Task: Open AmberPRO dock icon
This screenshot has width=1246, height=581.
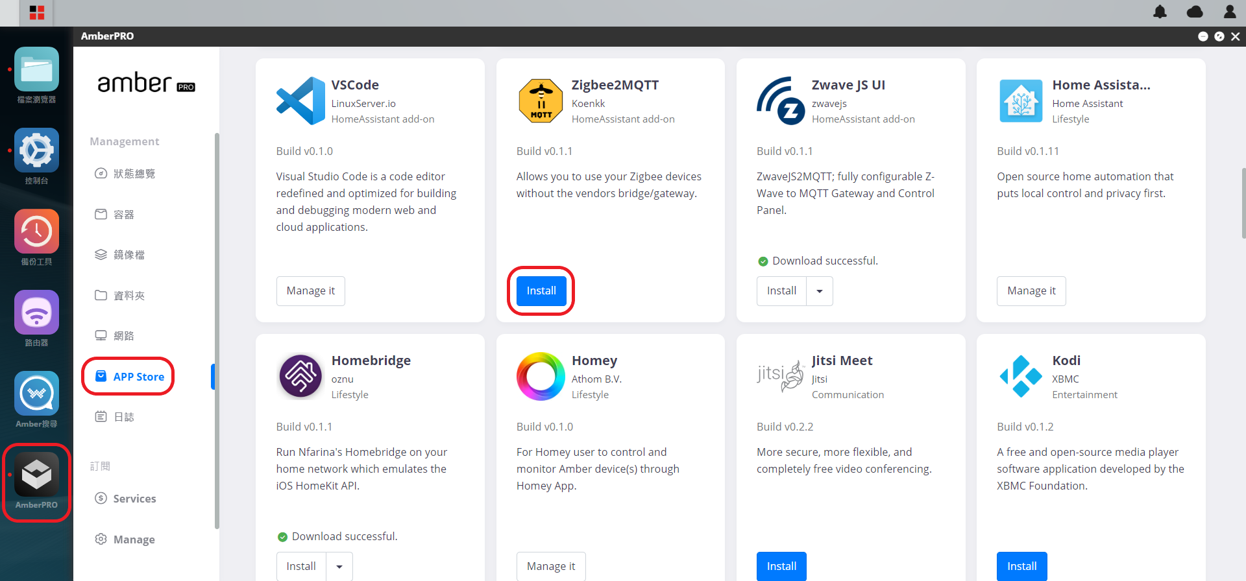Action: click(36, 475)
